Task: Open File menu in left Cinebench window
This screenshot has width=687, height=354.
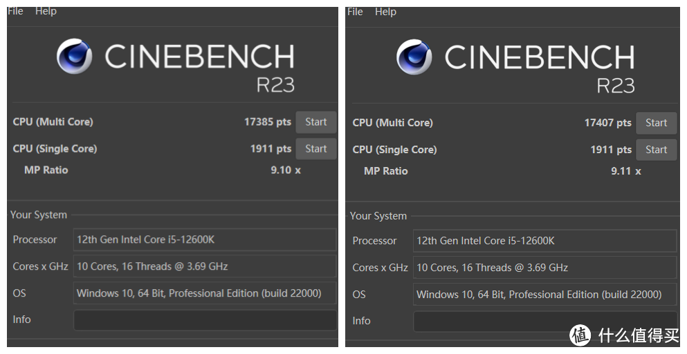Action: coord(15,11)
